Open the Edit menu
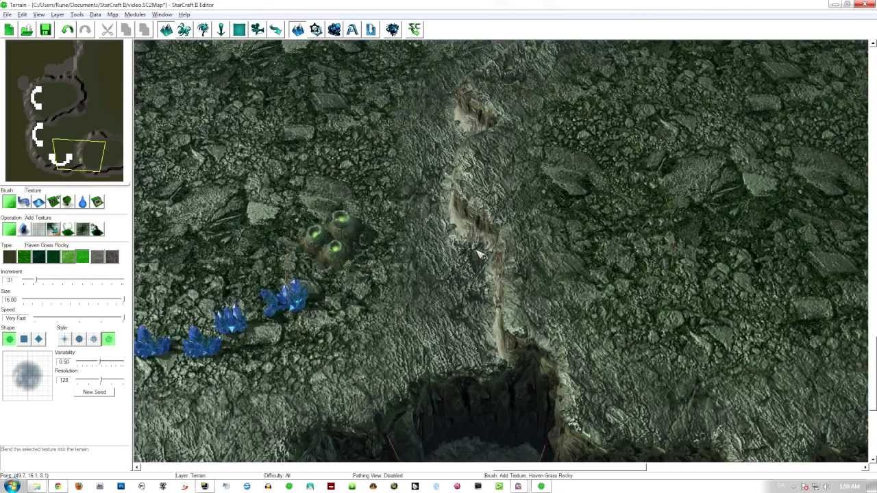Screen dimensions: 877x493 [23, 14]
